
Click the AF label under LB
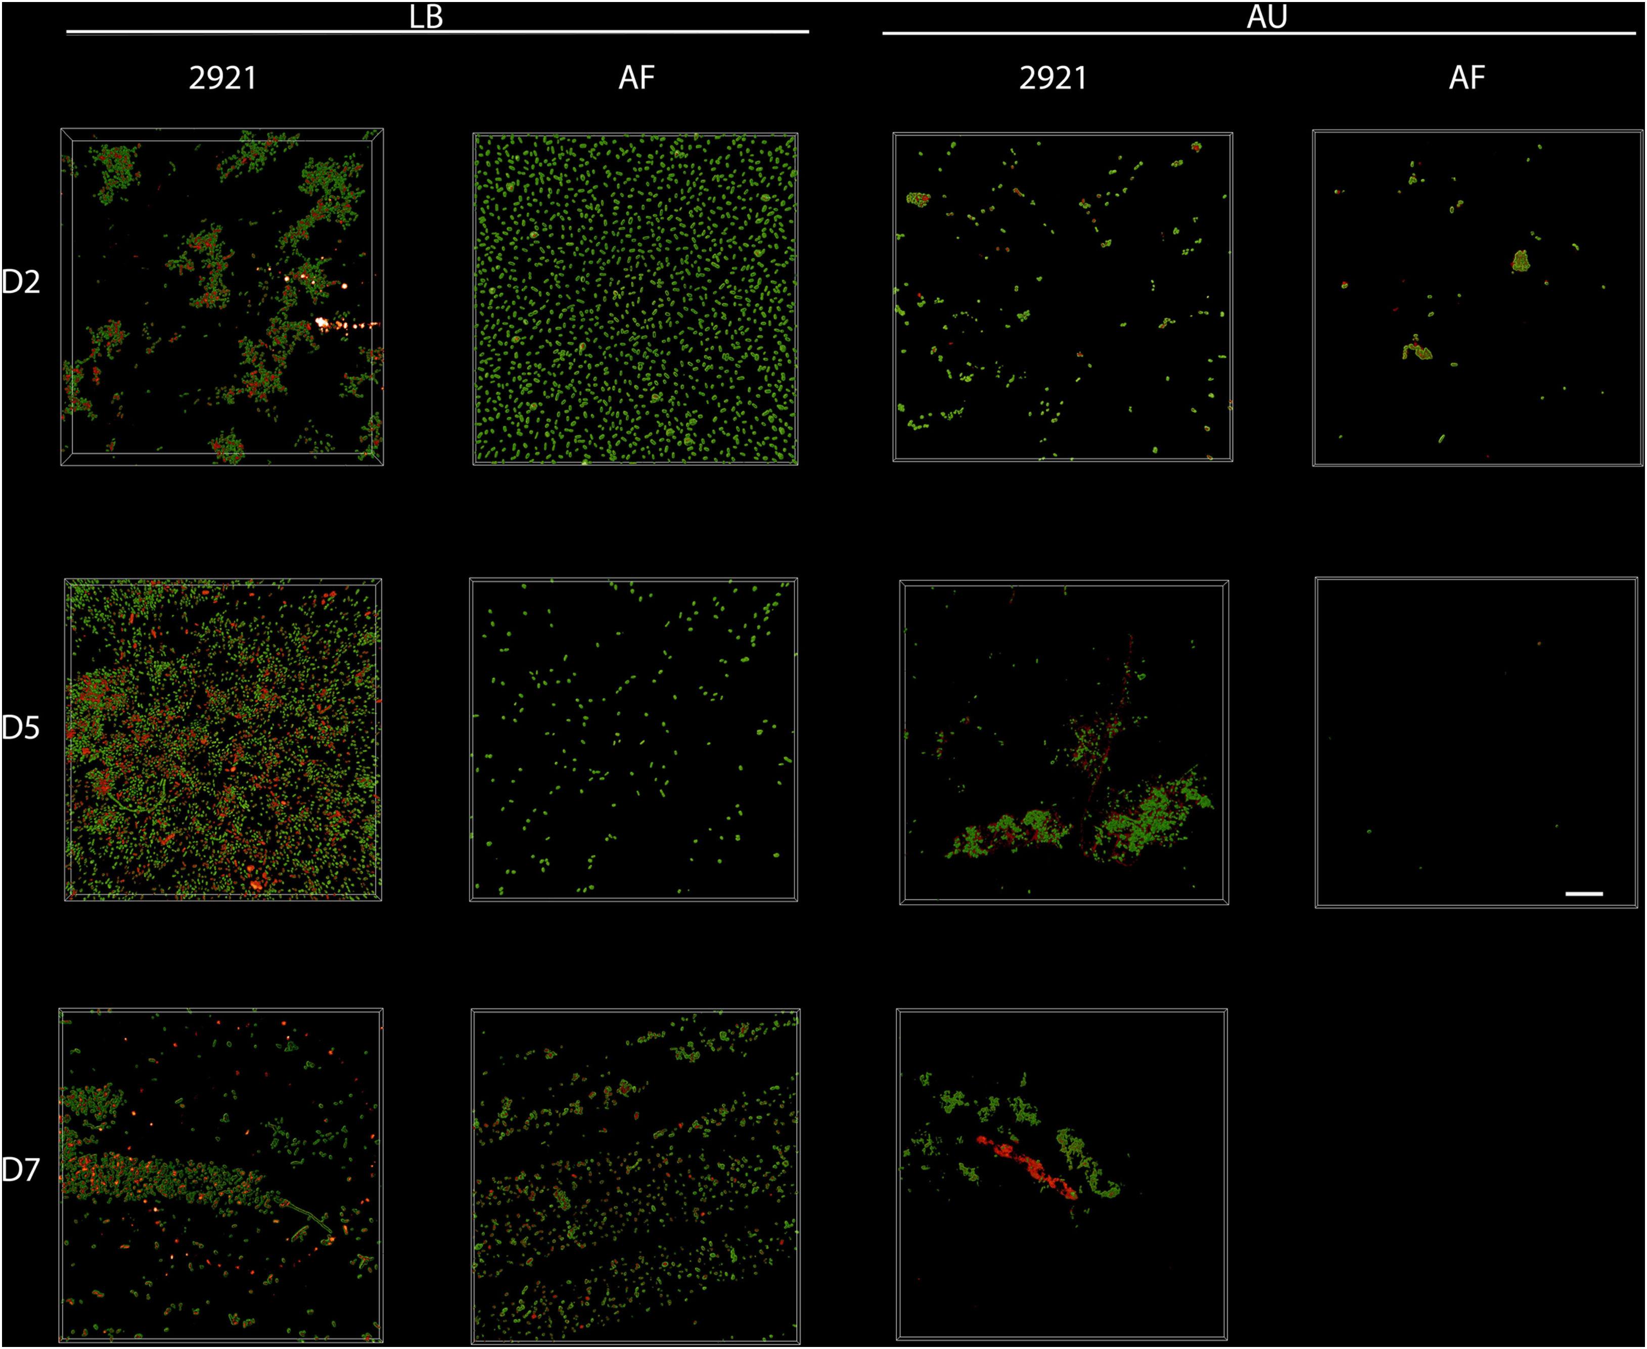point(636,78)
